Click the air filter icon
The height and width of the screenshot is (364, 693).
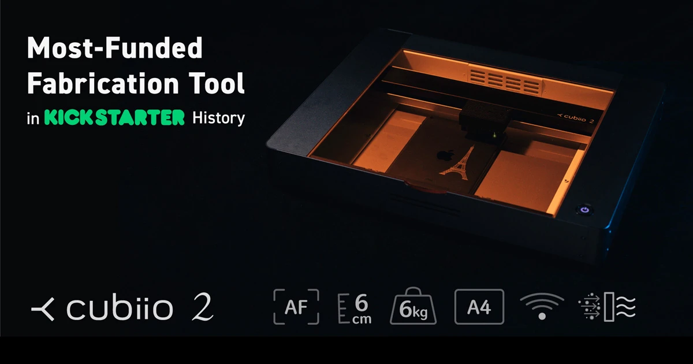606,307
